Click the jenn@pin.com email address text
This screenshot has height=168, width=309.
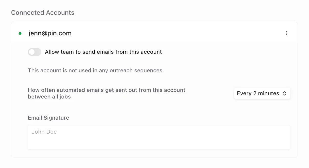[50, 33]
